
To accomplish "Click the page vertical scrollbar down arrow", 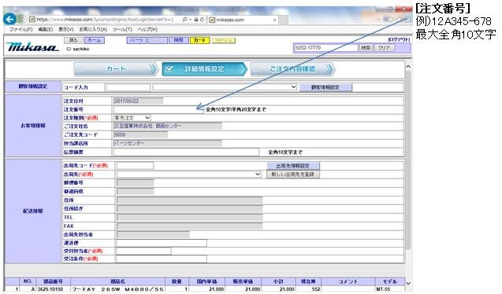I will [408, 283].
